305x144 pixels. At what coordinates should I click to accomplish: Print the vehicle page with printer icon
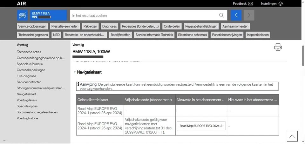[278, 47]
